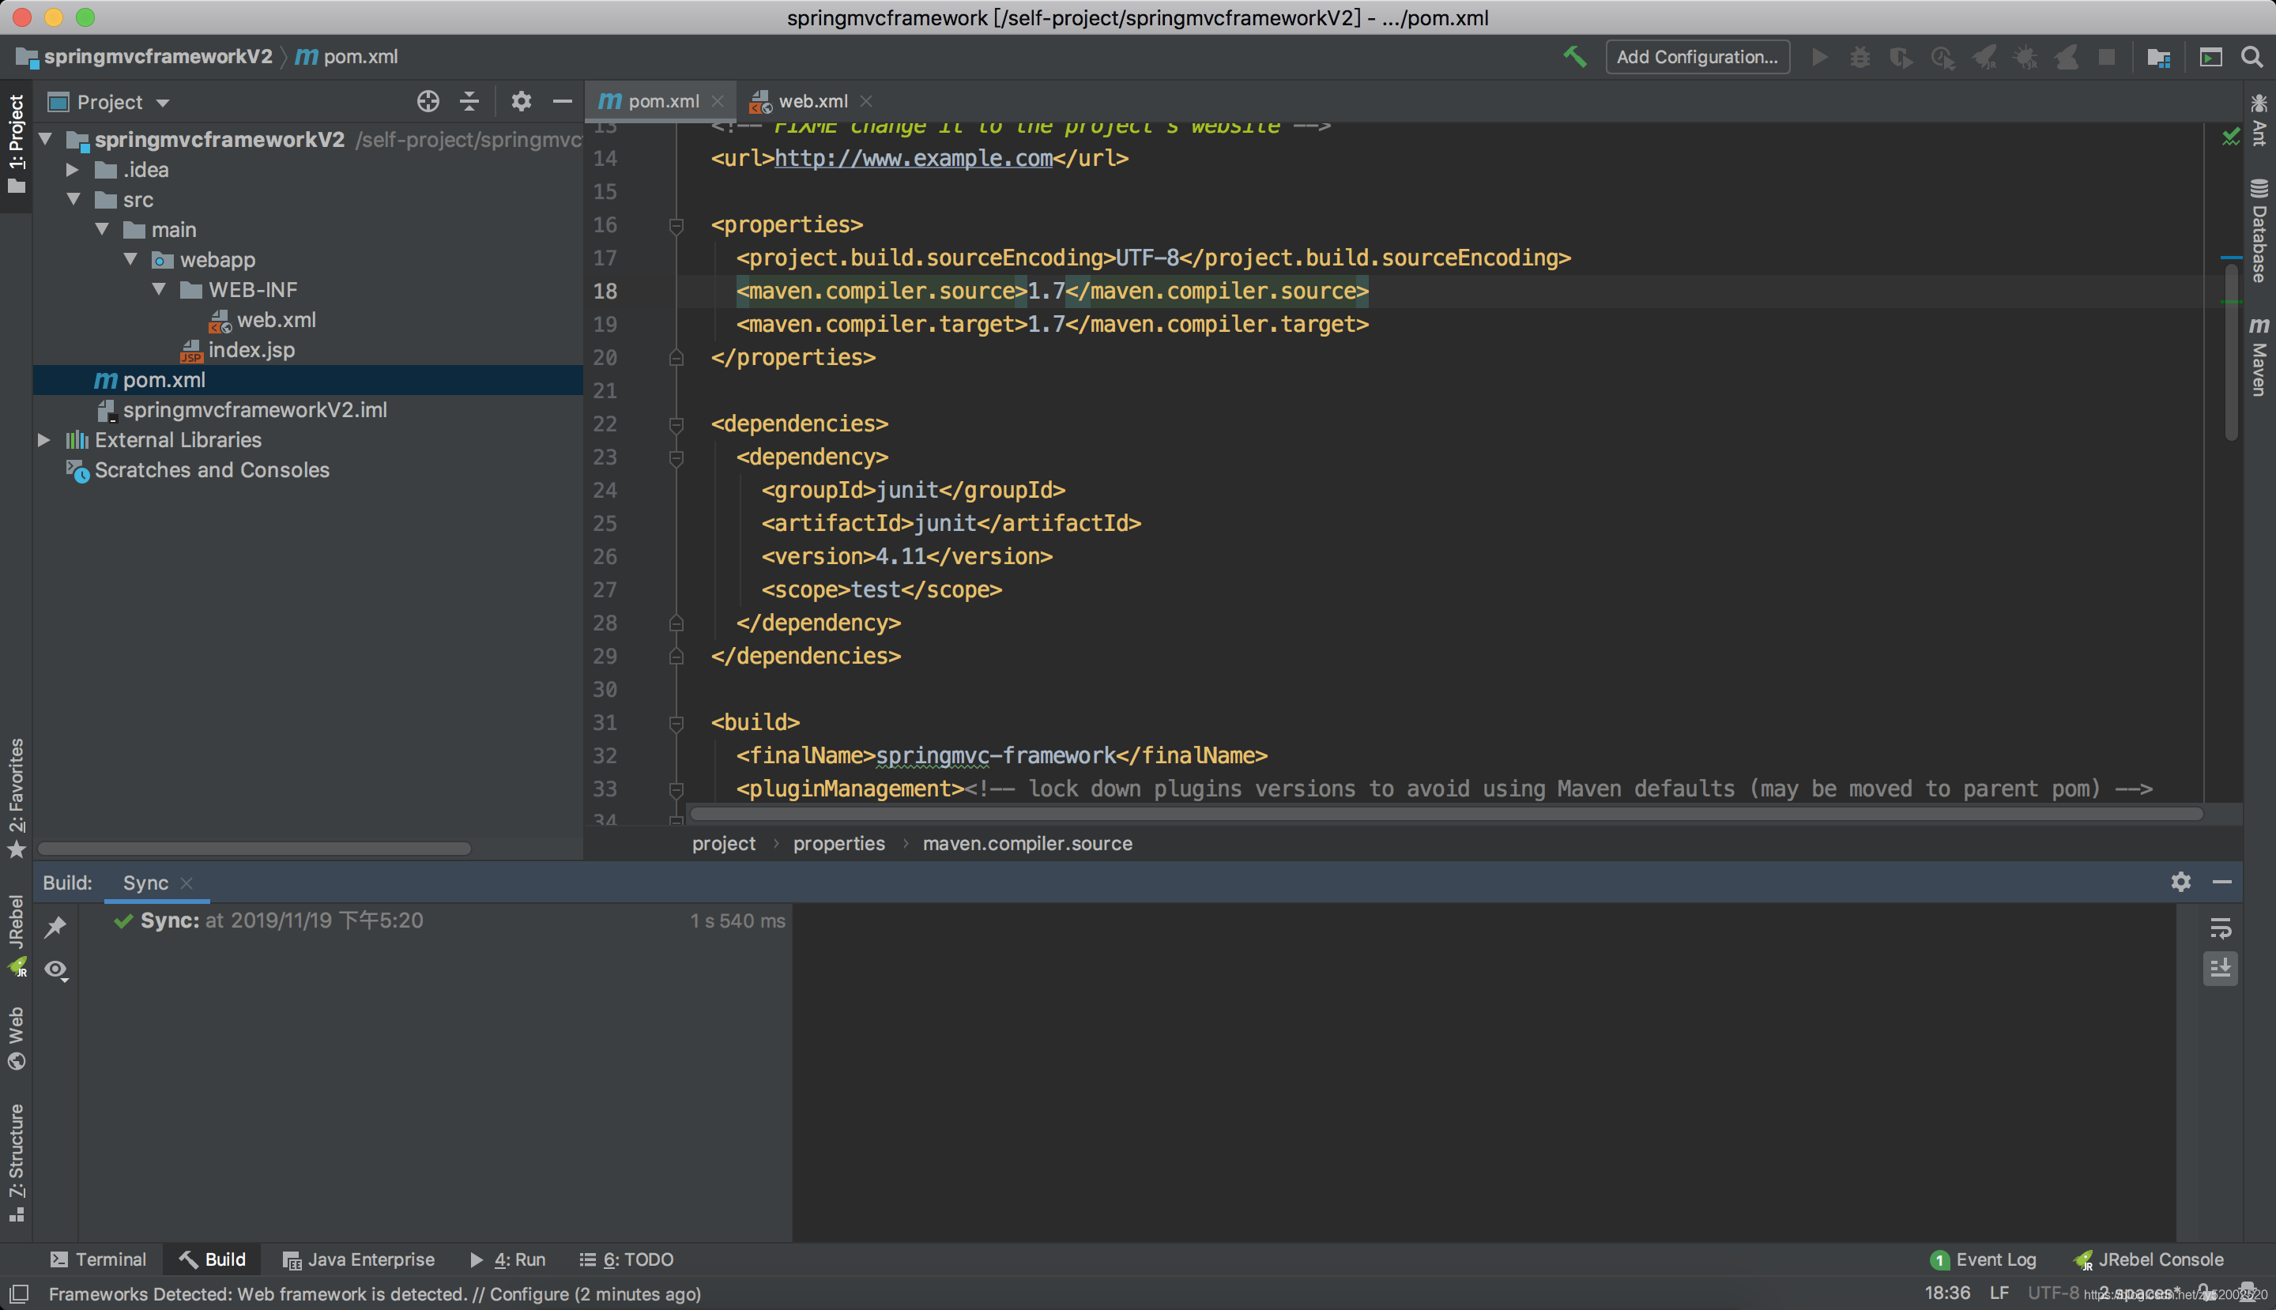This screenshot has height=1310, width=2276.
Task: Toggle tool window bars at bottom-left corner
Action: tap(18, 1294)
